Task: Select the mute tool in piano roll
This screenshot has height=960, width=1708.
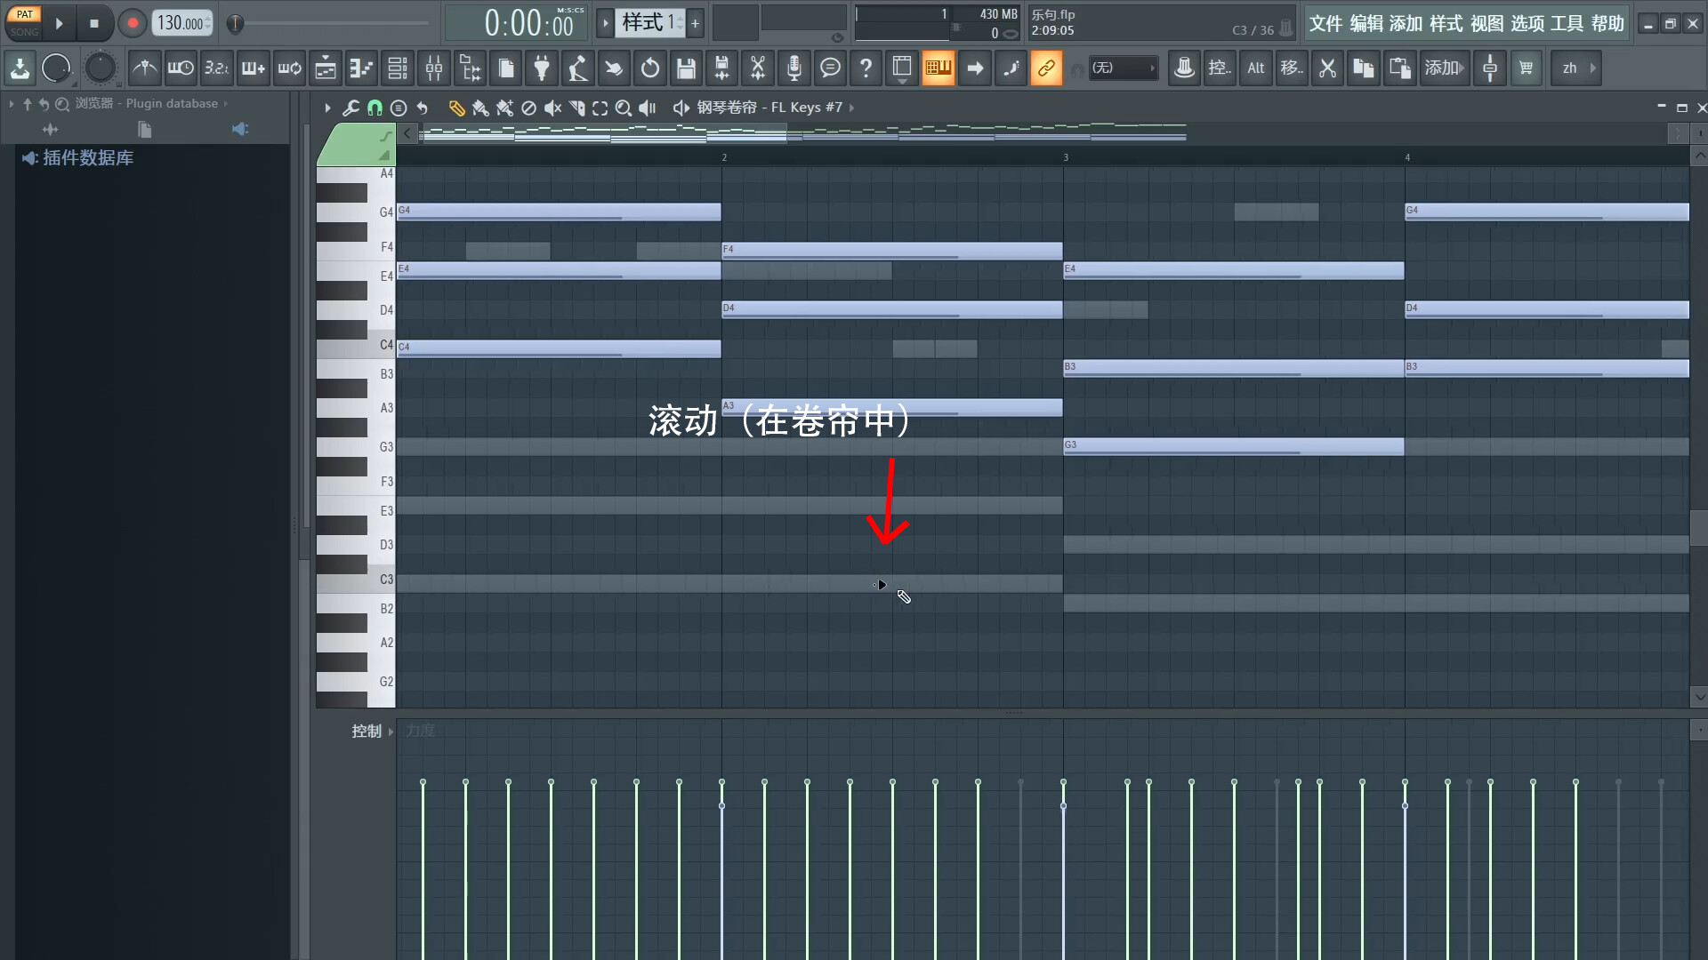Action: point(552,108)
